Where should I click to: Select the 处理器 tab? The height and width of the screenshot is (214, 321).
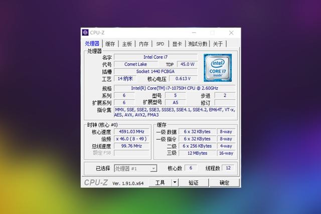[92, 44]
